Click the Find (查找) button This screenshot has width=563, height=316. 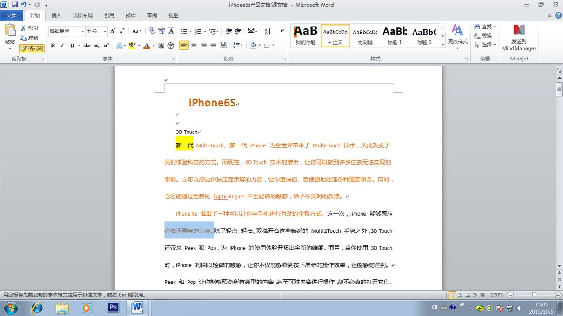coord(485,27)
